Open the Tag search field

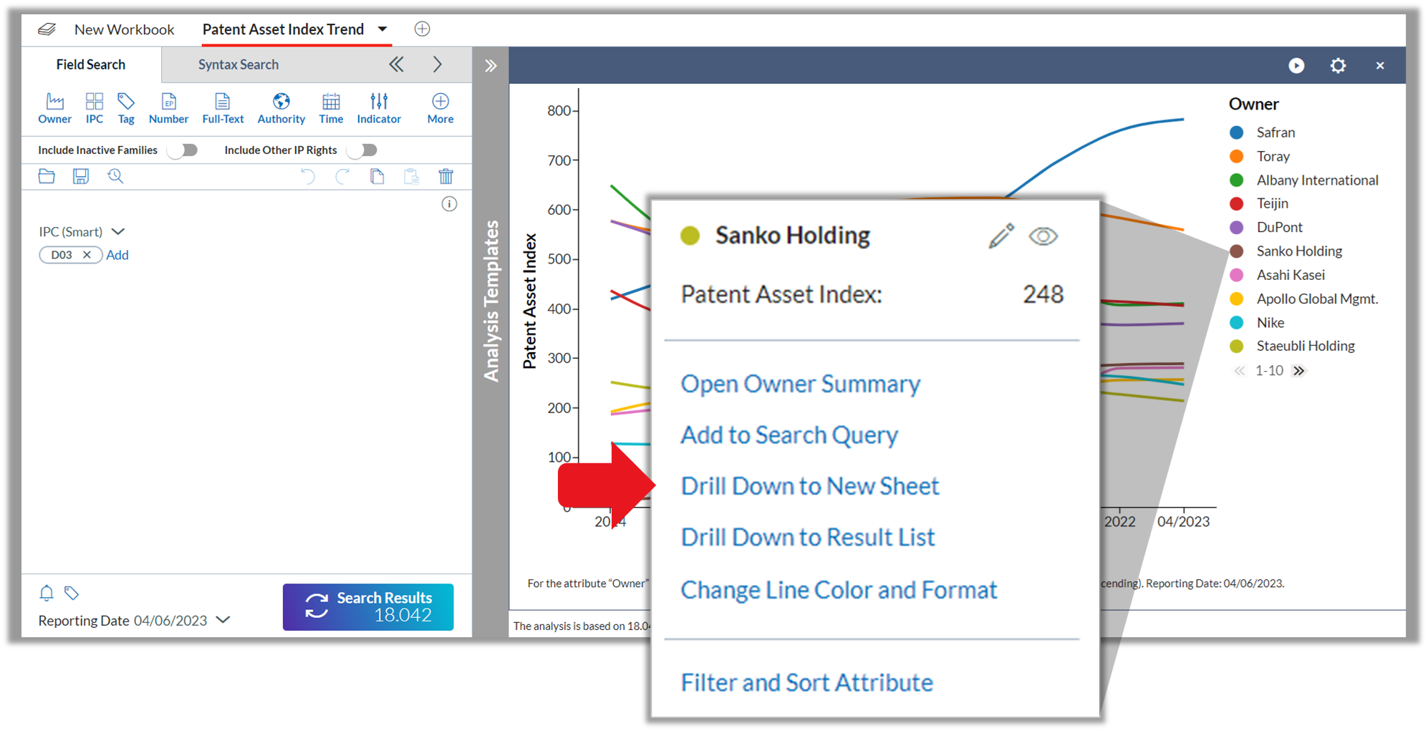click(126, 108)
